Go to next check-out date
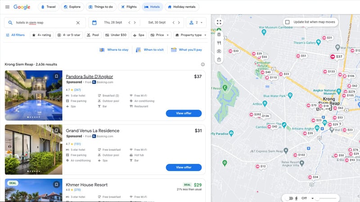Image resolution: width=360 pixels, height=202 pixels. [179, 22]
